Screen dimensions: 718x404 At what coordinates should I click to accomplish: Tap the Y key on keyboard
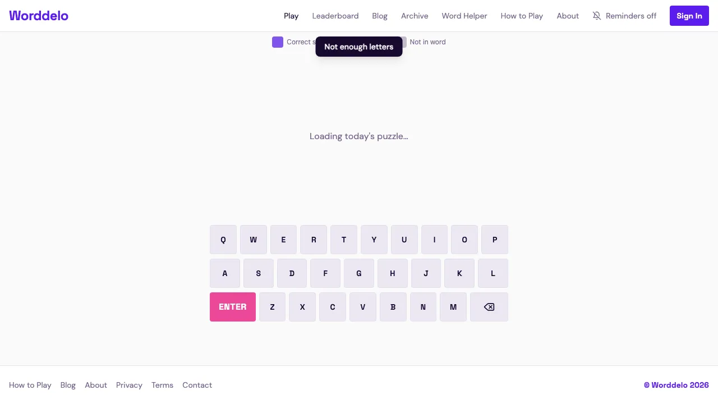point(374,240)
